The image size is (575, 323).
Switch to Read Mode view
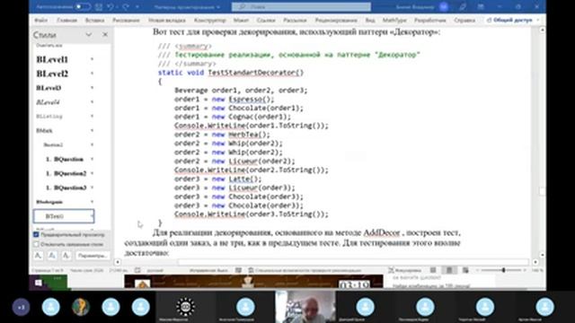point(433,270)
